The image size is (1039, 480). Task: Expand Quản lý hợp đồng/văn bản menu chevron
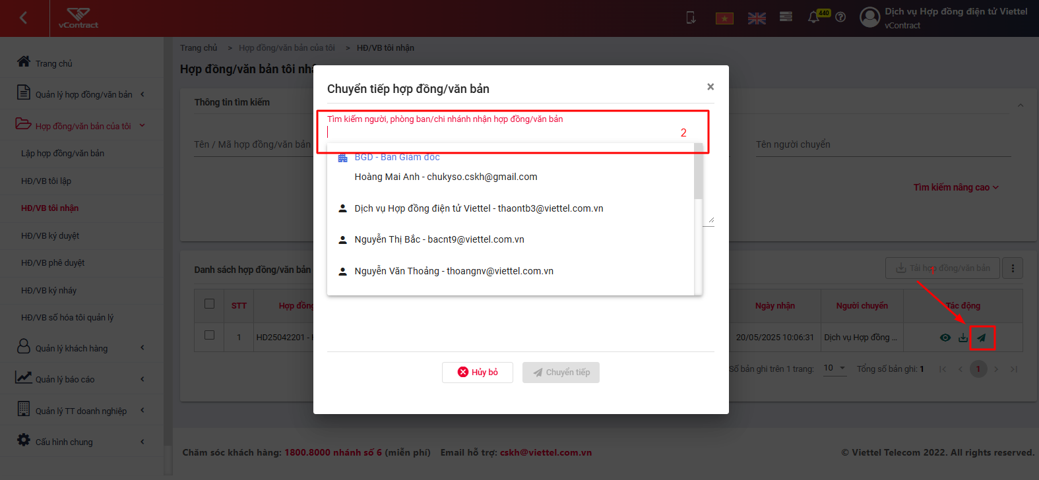pos(142,94)
